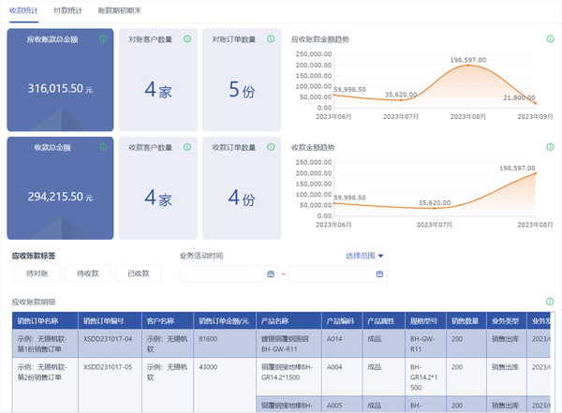Select order number XSDD231017-05 cell
The width and height of the screenshot is (562, 413).
click(x=110, y=385)
